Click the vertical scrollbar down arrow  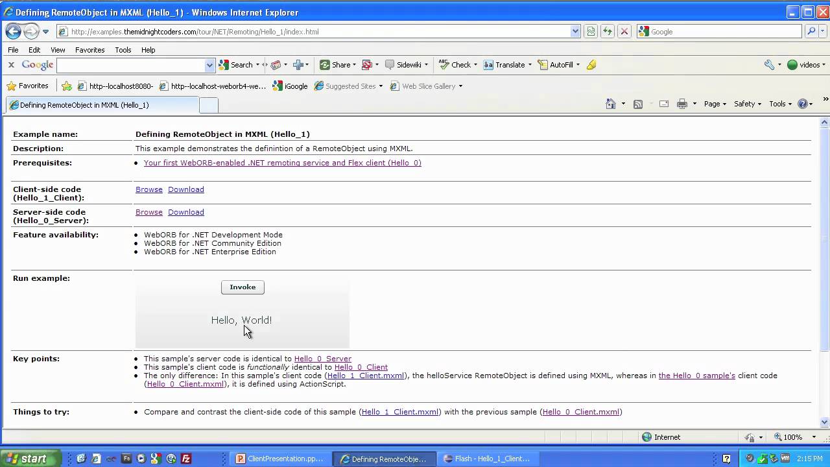coord(825,422)
